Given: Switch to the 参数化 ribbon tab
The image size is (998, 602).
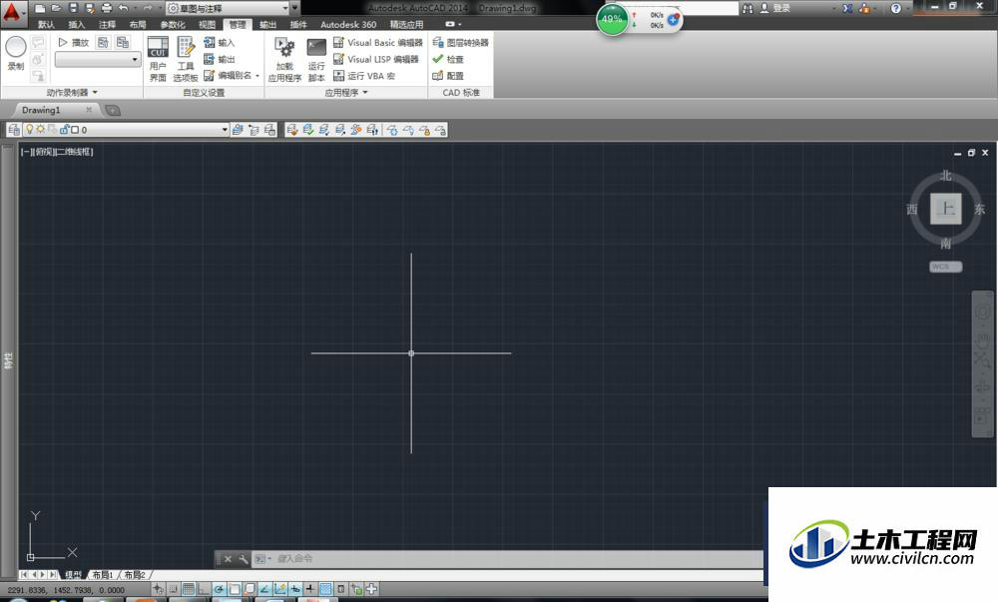Looking at the screenshot, I should point(173,25).
